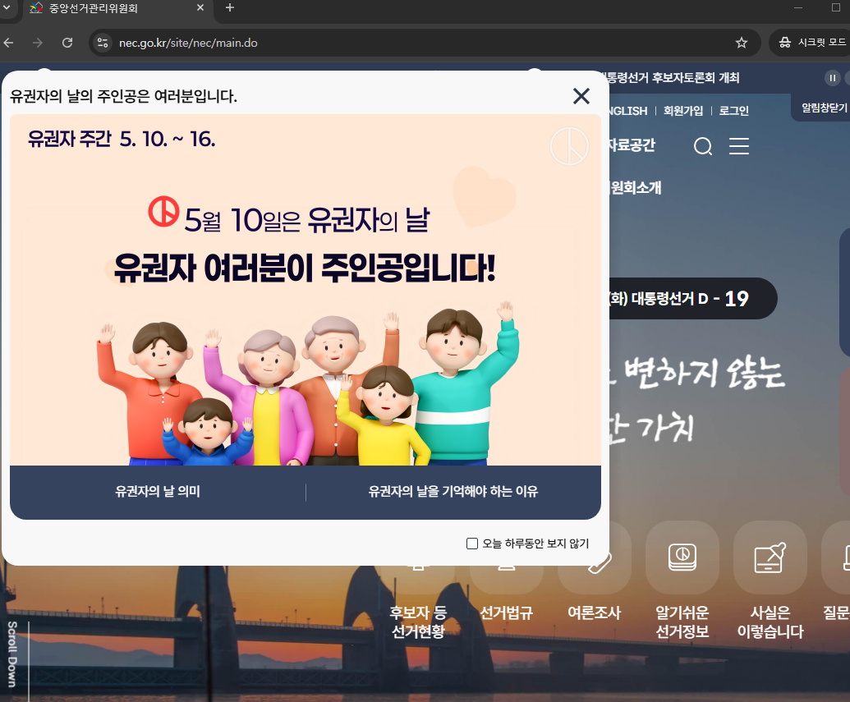Open the full menu via hamburger icon
850x702 pixels.
[738, 146]
